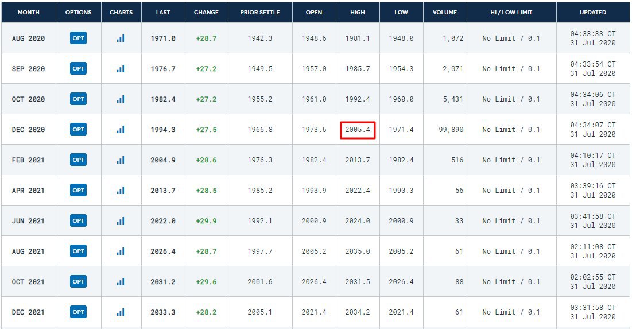Select the OCT 2021 month cell
632x329 pixels.
(28, 282)
